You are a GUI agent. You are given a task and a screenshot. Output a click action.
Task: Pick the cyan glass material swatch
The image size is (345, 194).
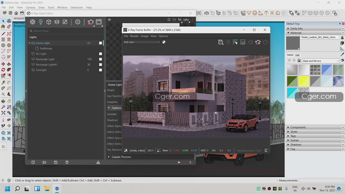tap(292, 92)
